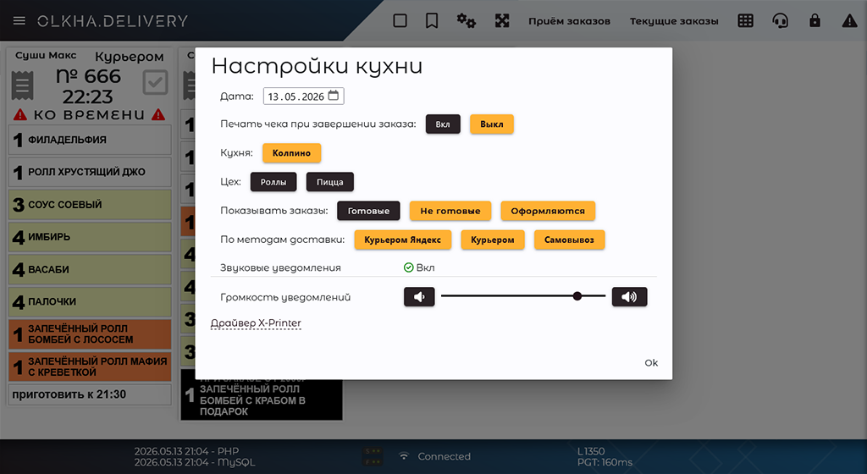Toggle showing Готовые orders
The image size is (867, 474).
pyautogui.click(x=368, y=211)
